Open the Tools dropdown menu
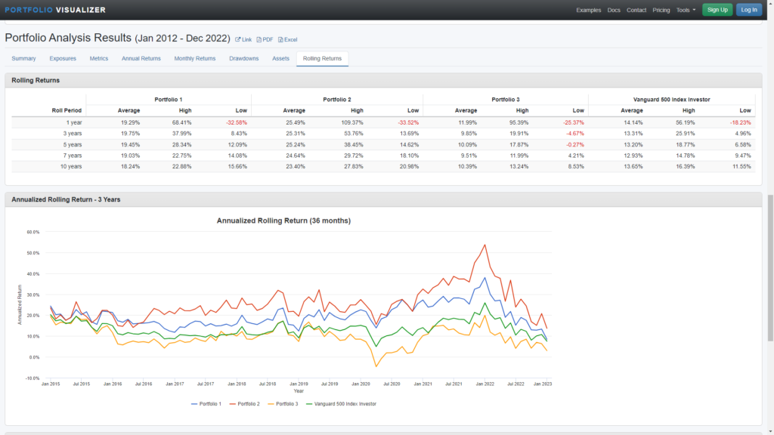Screen dimensions: 774x435 tap(686, 10)
